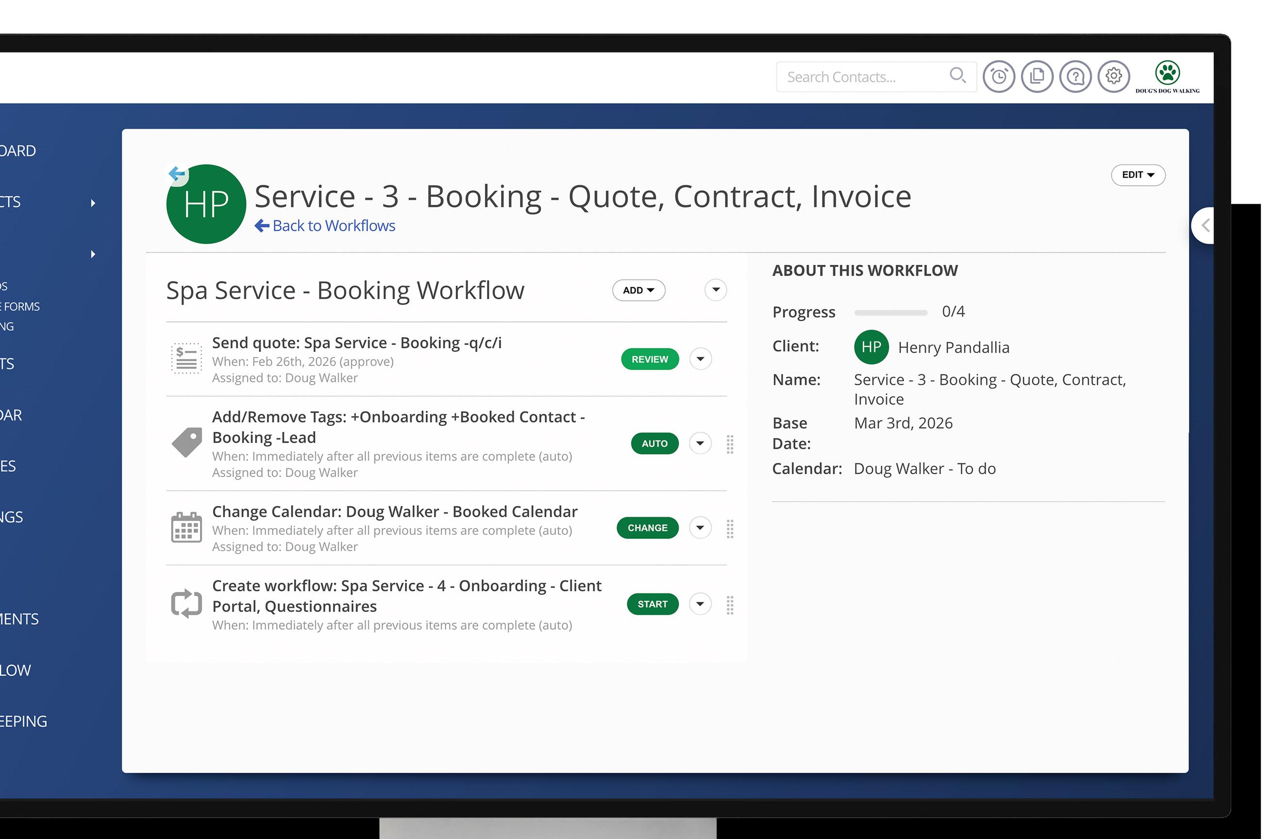
Task: Open the documents copy icon in header
Action: click(1037, 77)
